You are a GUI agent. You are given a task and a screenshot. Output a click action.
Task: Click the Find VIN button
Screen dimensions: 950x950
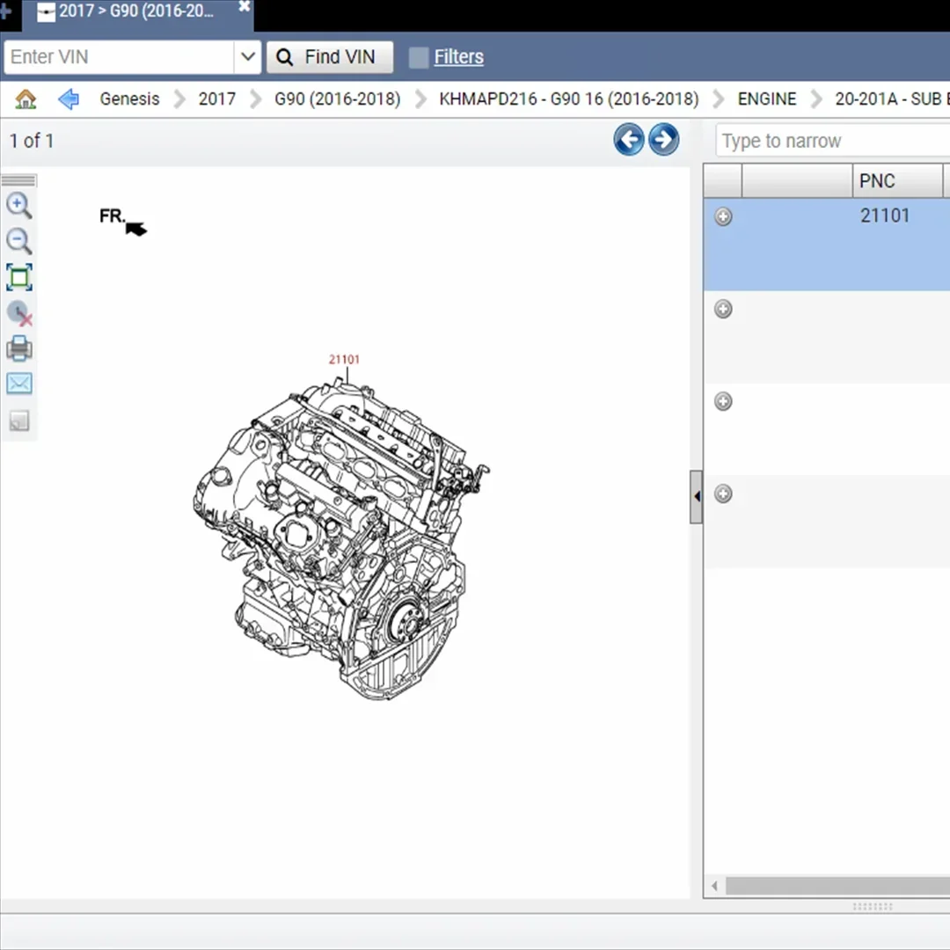pyautogui.click(x=329, y=56)
